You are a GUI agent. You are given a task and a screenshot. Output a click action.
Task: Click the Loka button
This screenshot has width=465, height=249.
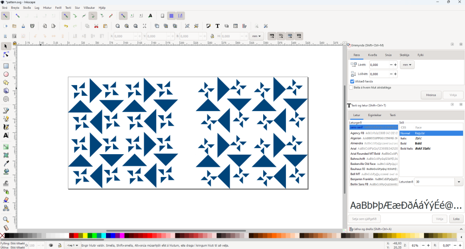pyautogui.click(x=456, y=219)
